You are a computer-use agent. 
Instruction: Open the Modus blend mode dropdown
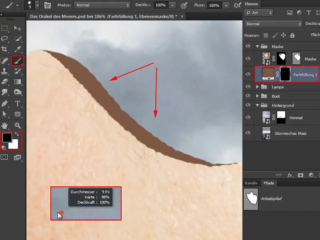coord(102,5)
